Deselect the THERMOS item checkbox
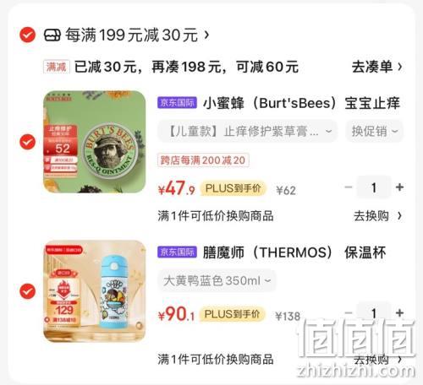Image resolution: width=423 pixels, height=385 pixels. coord(27,291)
